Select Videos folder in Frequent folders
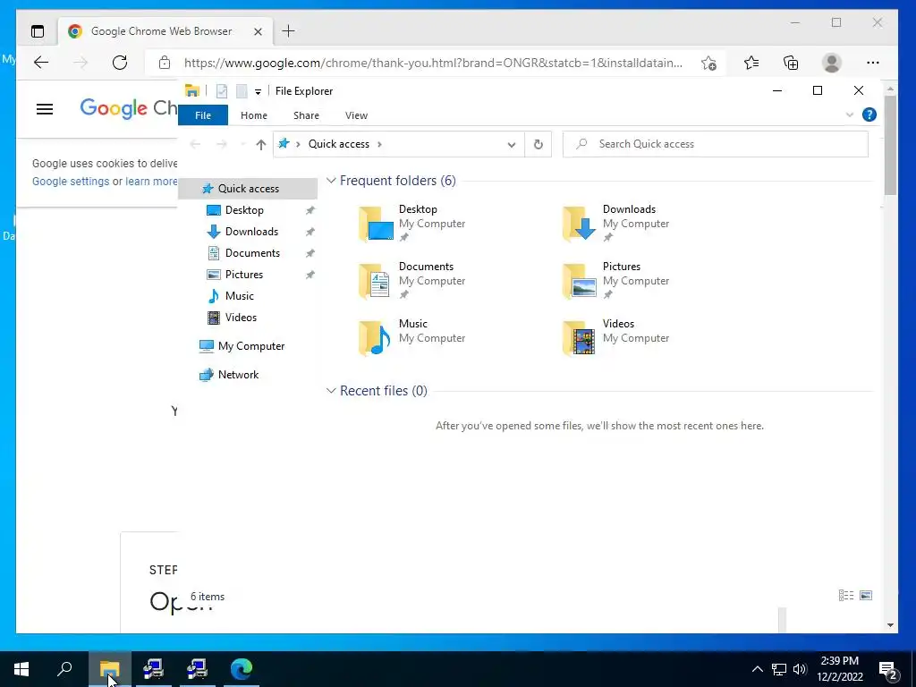Viewport: 916px width, 687px height. (x=615, y=337)
